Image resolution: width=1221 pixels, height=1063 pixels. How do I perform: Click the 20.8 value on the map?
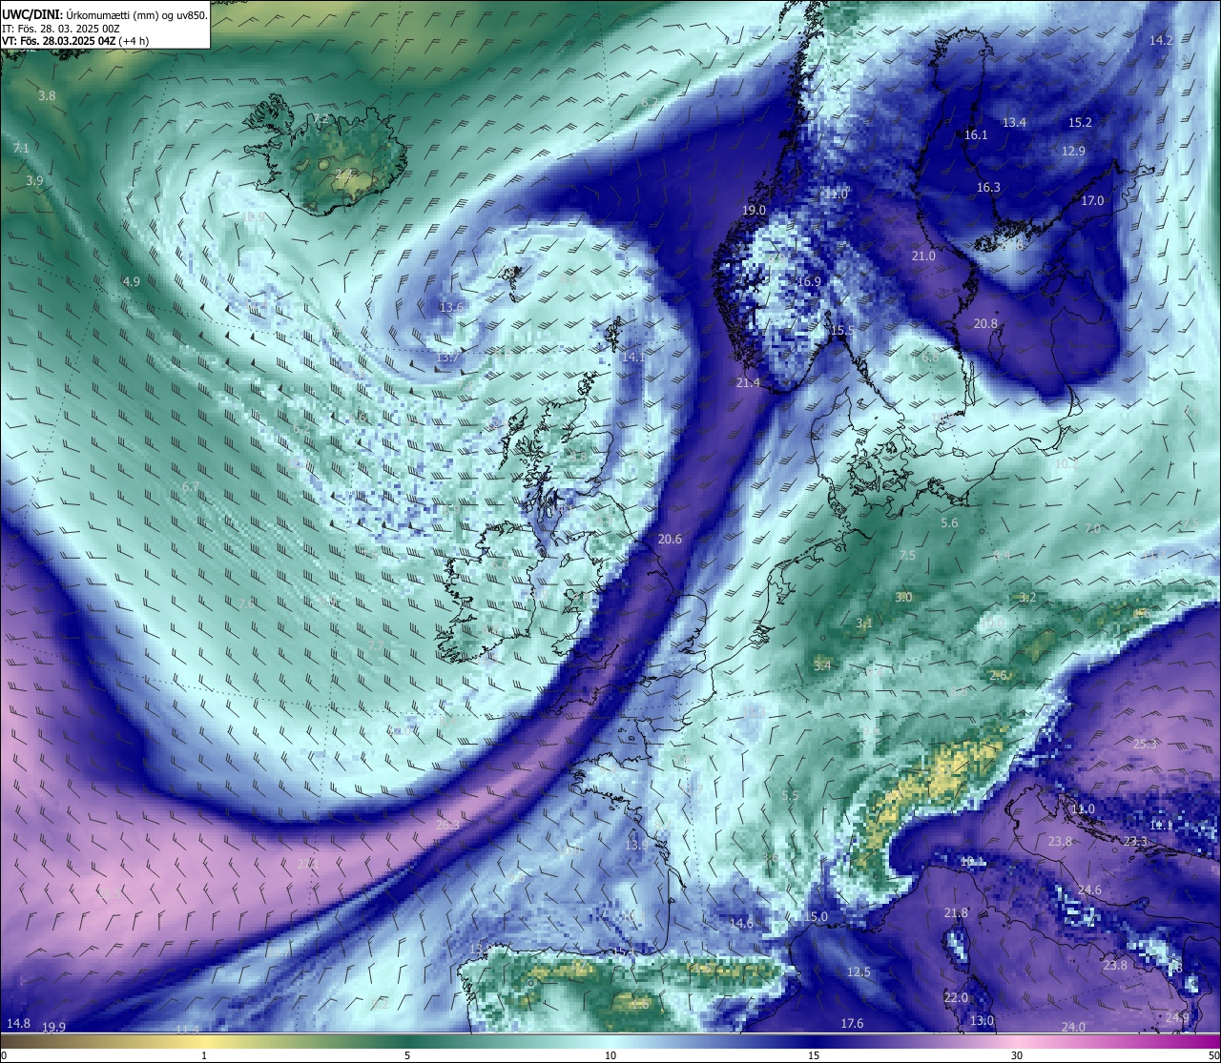click(x=985, y=324)
